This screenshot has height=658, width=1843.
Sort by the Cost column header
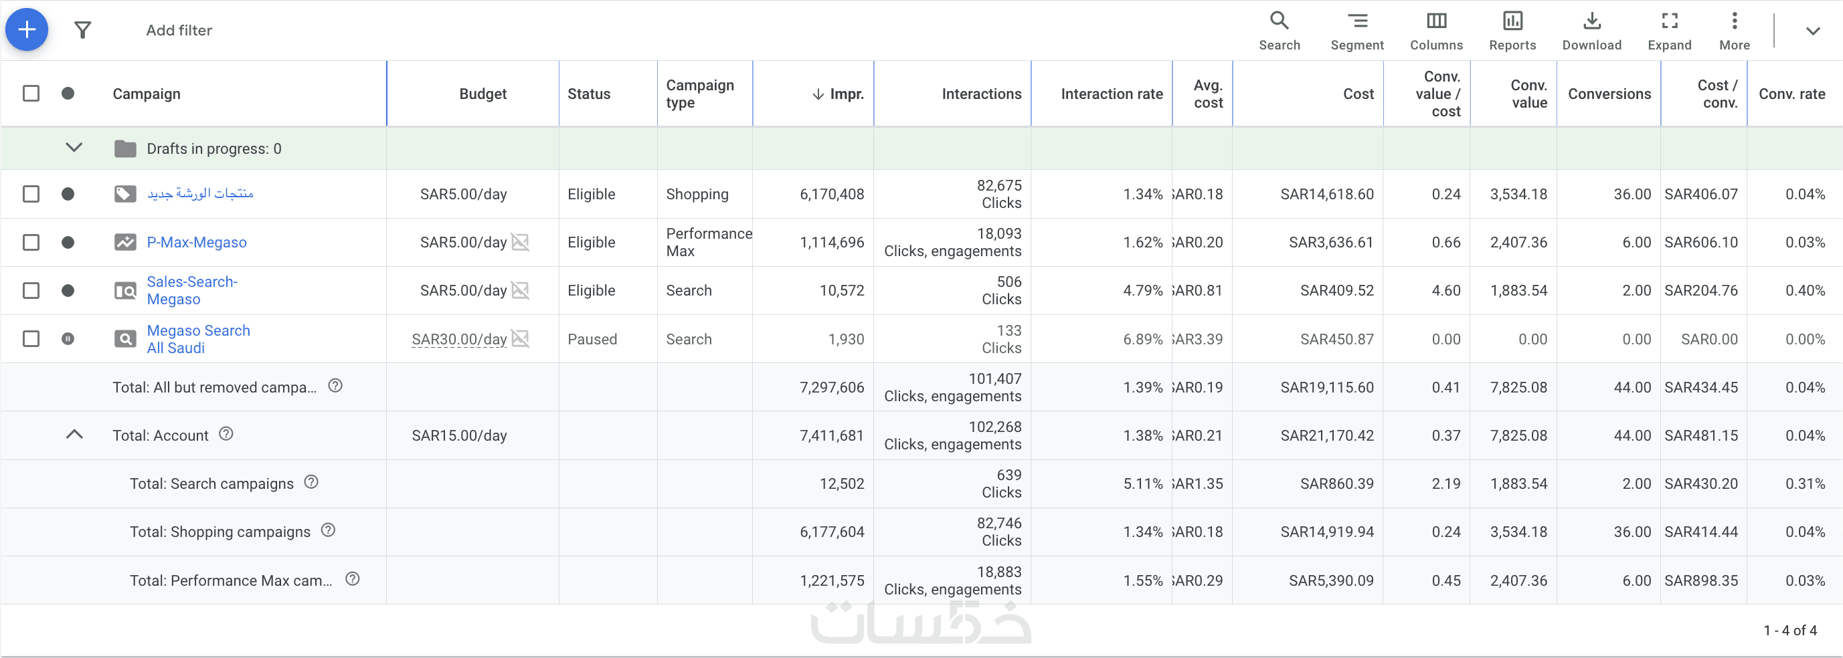coord(1358,94)
